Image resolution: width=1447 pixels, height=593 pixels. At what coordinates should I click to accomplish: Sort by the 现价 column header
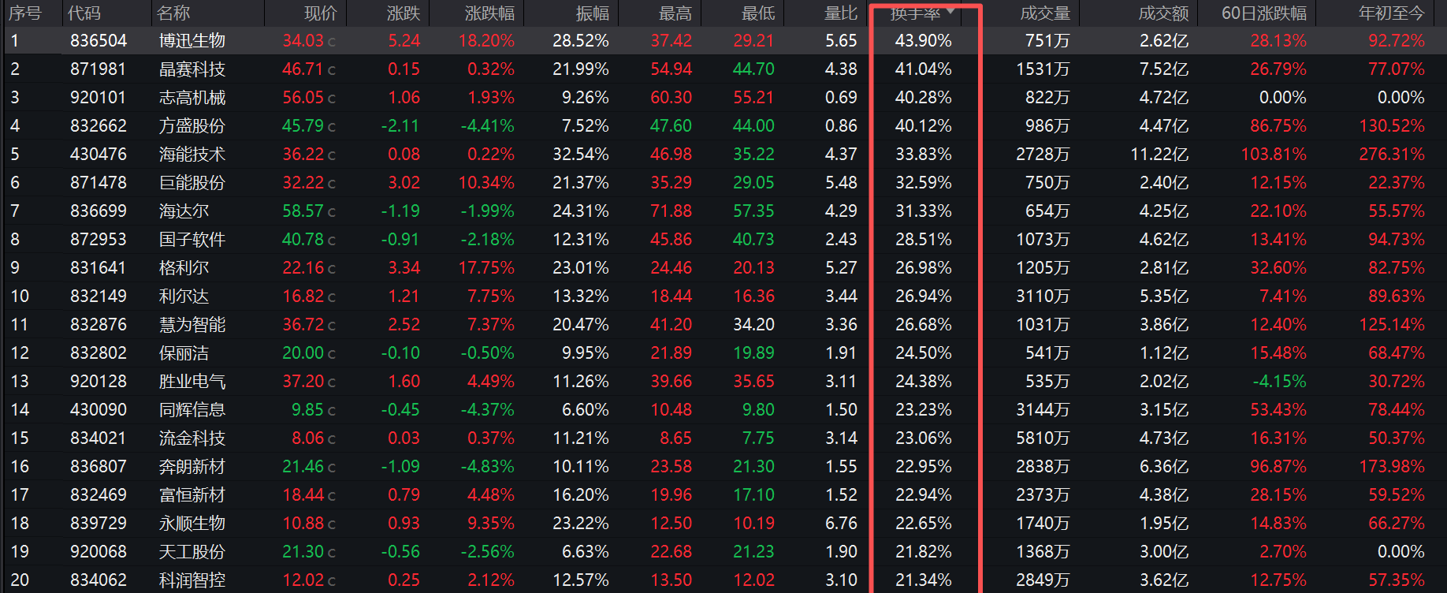(x=320, y=13)
